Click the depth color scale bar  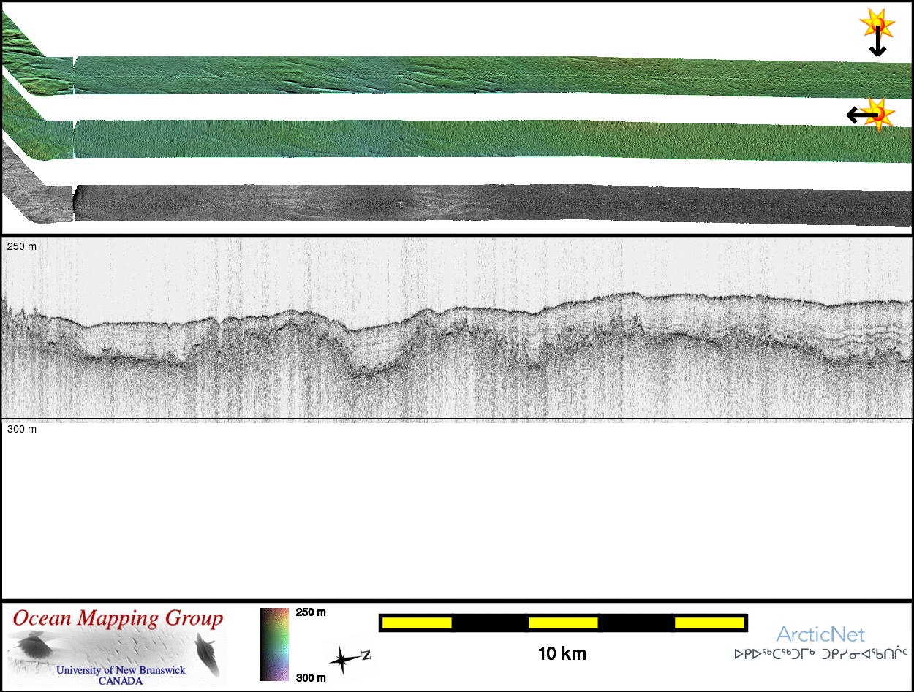[x=274, y=644]
